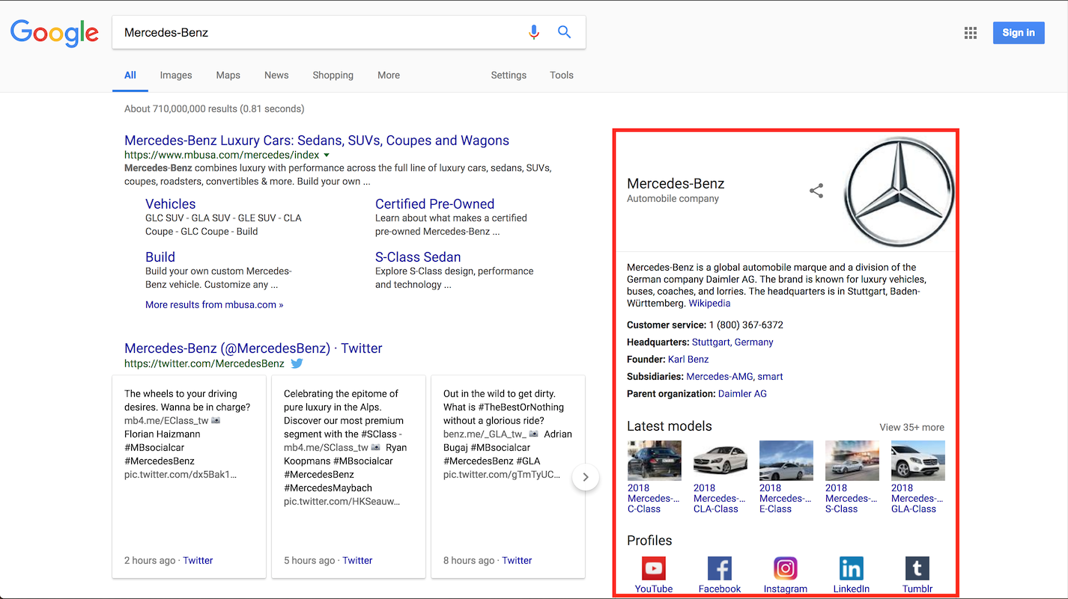Switch to the Images tab
1068x599 pixels.
coord(175,75)
